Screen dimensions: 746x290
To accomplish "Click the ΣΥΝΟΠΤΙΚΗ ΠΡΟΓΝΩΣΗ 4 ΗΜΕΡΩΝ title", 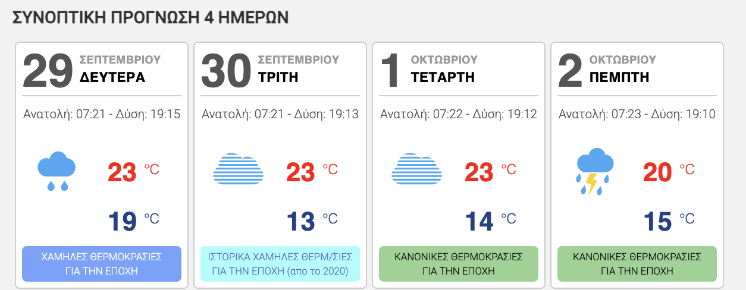I will pyautogui.click(x=151, y=17).
